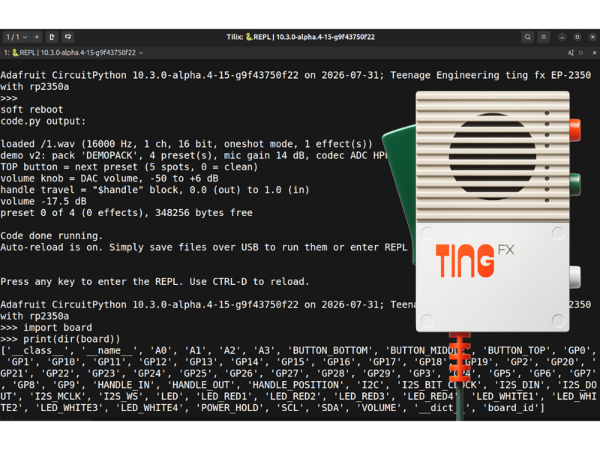
Task: Click the green middle button on device image
Action: (x=574, y=184)
